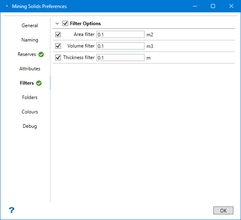This screenshot has height=220, width=241.
Task: Click into the Thickness filter text field
Action: tap(120, 57)
